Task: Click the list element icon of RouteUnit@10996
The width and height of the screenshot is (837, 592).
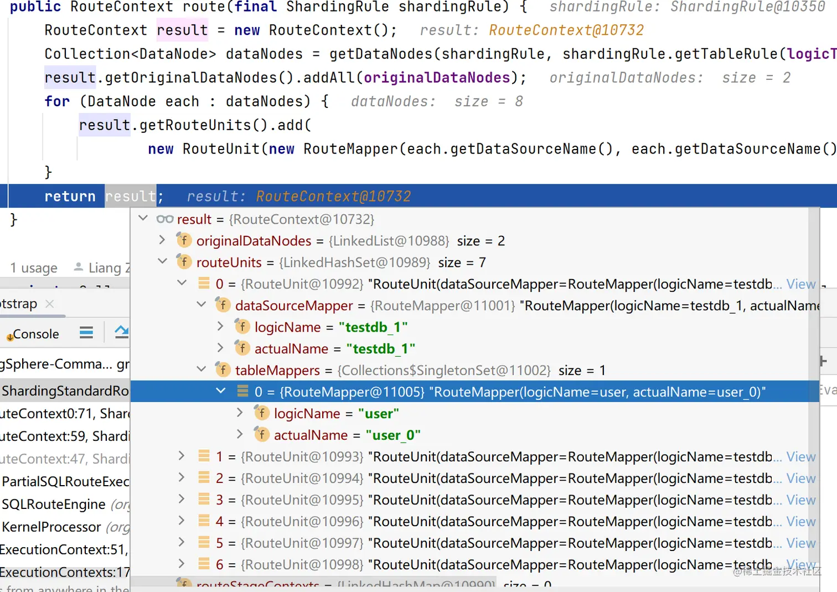Action: [x=204, y=521]
